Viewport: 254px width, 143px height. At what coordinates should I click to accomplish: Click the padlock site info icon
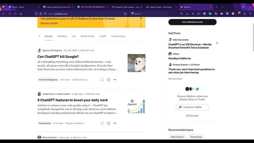(40, 14)
